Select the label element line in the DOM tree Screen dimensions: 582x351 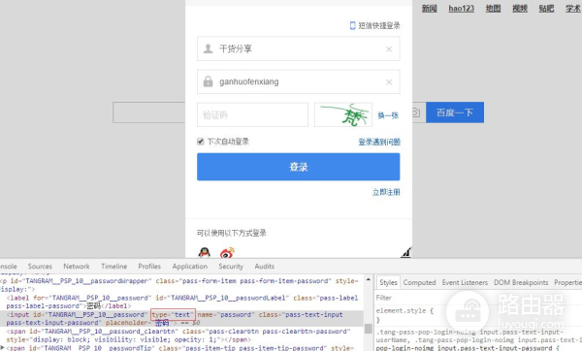point(181,302)
